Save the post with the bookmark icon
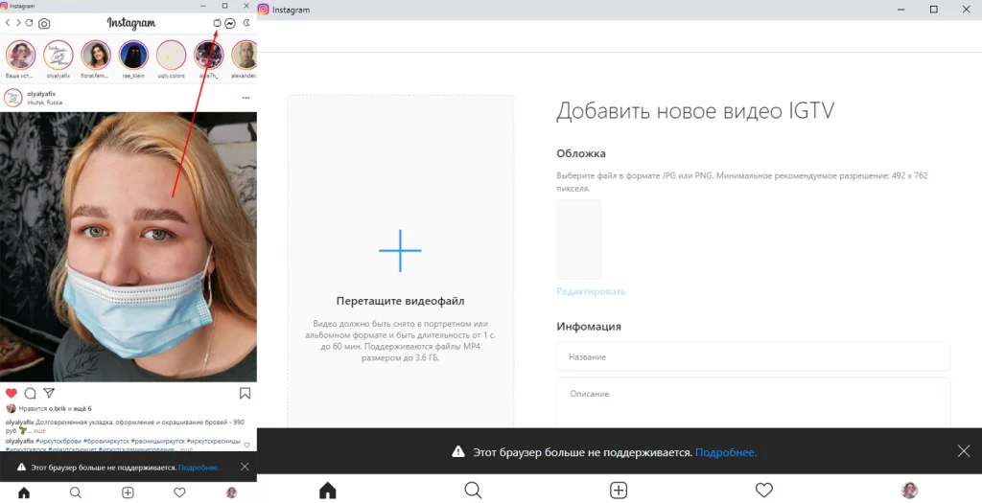Screen dimensions: 982x503 click(x=245, y=393)
